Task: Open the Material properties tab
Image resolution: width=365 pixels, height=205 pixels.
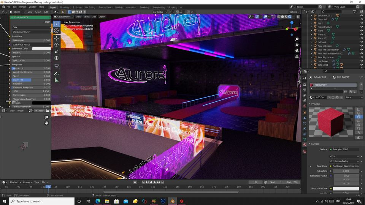Action: [x=305, y=145]
